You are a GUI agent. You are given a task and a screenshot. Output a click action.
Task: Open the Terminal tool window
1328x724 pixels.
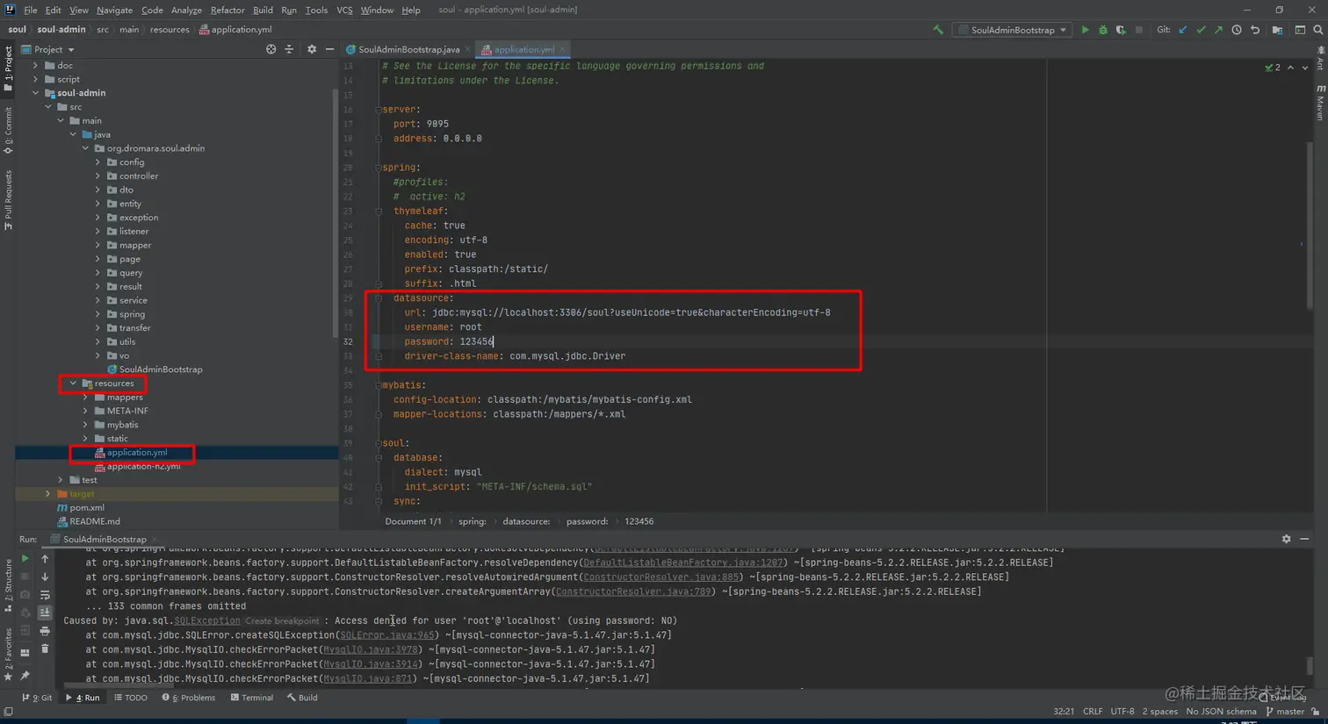[x=251, y=698]
